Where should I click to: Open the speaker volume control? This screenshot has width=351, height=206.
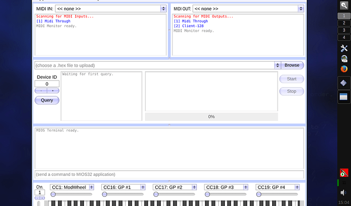[343, 193]
